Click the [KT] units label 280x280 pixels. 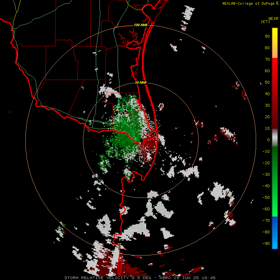[265, 21]
